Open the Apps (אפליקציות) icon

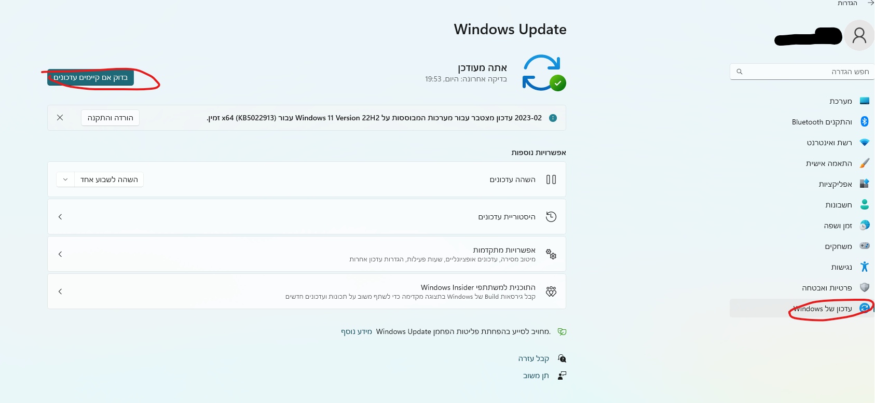[x=865, y=184]
